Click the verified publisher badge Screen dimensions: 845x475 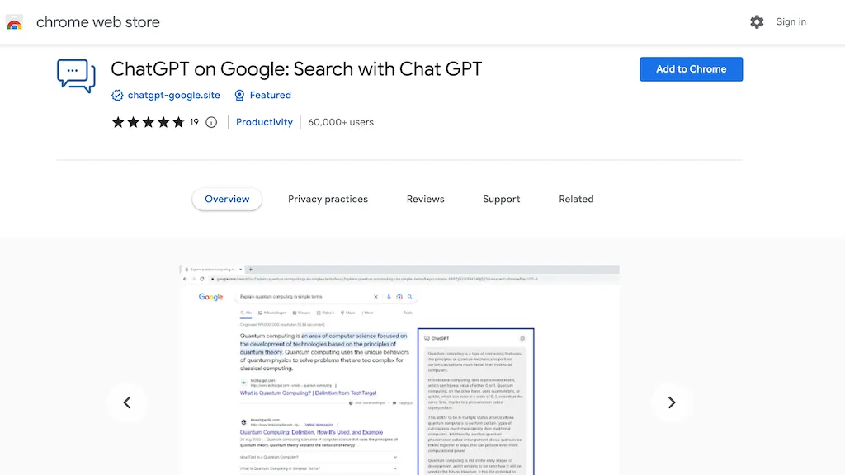pyautogui.click(x=117, y=95)
